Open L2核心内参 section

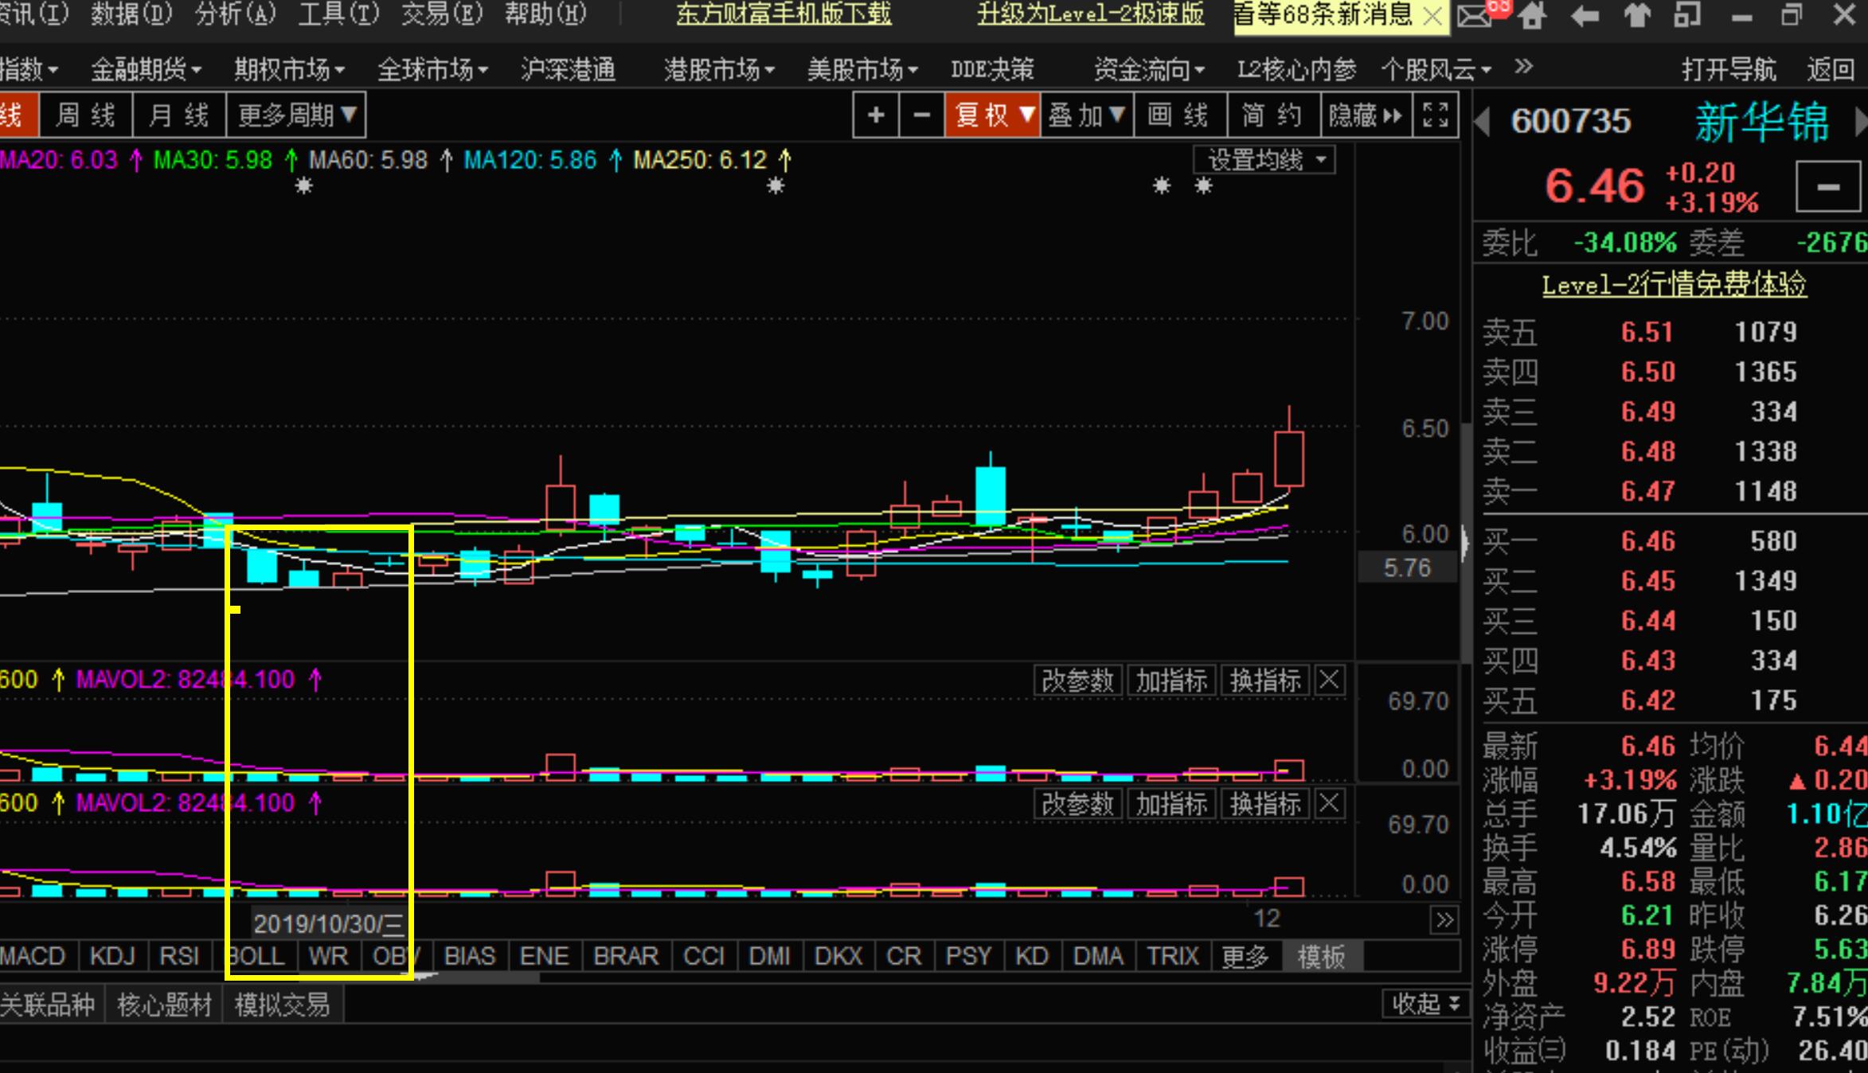point(1296,70)
